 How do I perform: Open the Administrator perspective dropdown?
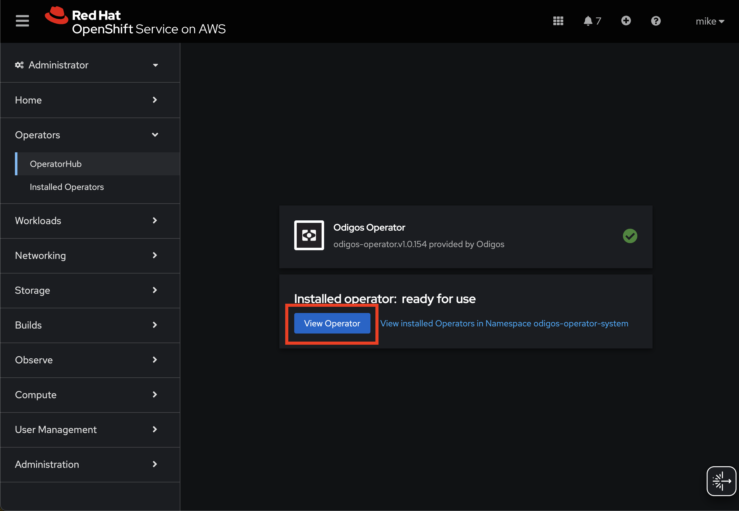coord(86,65)
